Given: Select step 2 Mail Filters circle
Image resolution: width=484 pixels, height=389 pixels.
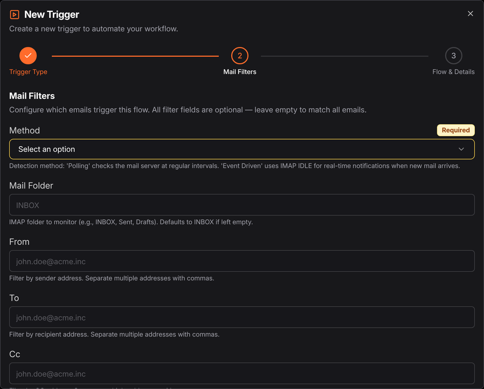Looking at the screenshot, I should 239,56.
